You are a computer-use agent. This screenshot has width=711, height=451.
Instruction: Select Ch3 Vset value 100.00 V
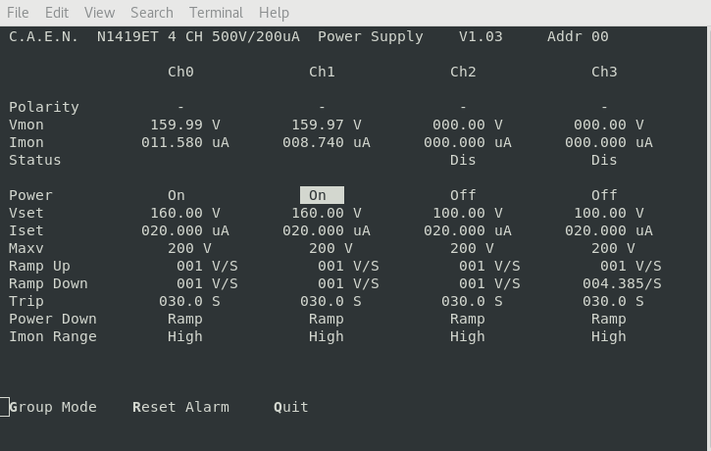click(x=609, y=213)
